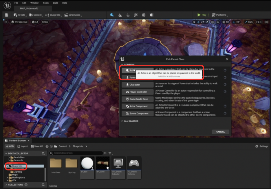271x189 pixels.
Task: Open Fracture mode icon in toolbar
Action: click(144, 15)
